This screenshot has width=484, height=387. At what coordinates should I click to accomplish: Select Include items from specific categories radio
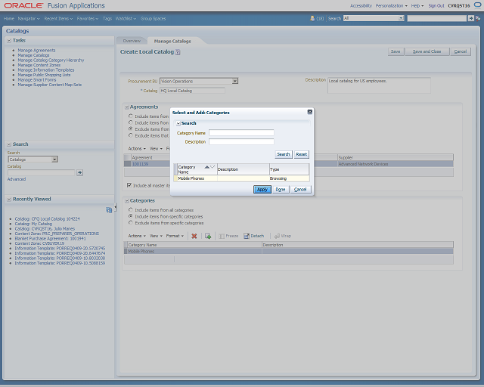tap(131, 216)
